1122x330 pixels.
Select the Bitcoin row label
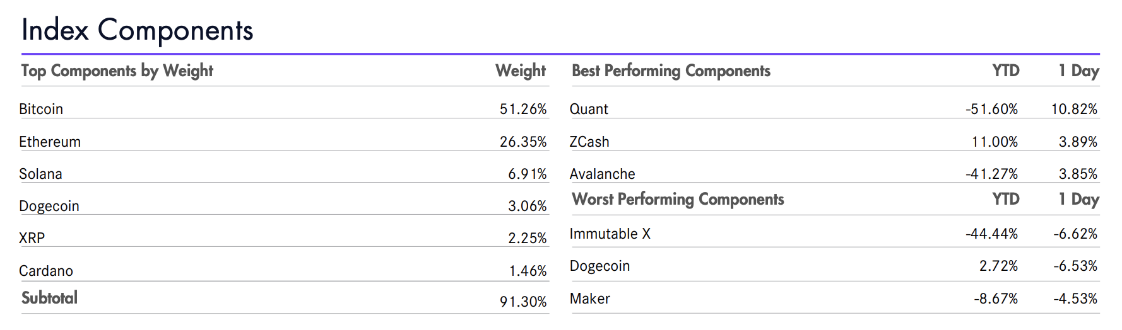click(x=41, y=109)
